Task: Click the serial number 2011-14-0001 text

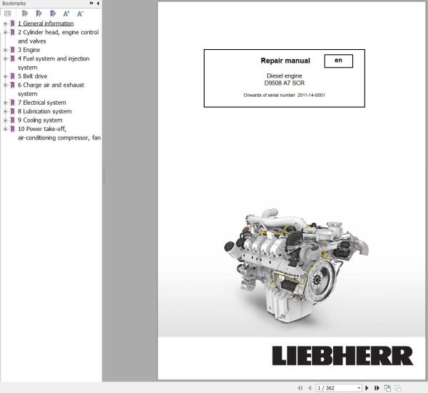Action: [x=311, y=95]
